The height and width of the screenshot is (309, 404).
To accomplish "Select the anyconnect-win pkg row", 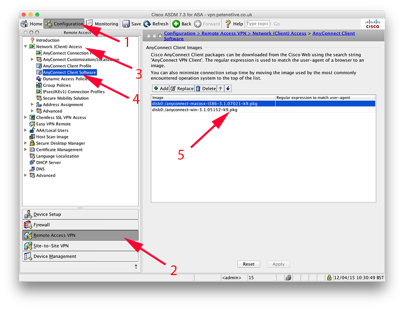I will [x=263, y=110].
